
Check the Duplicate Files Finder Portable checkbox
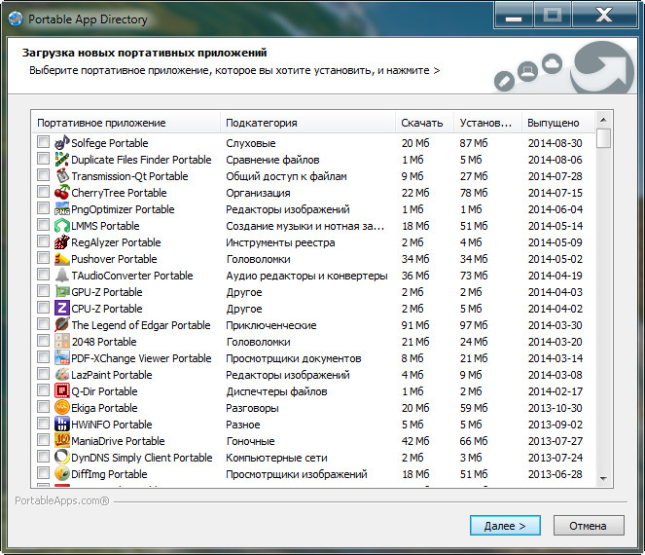(x=43, y=160)
